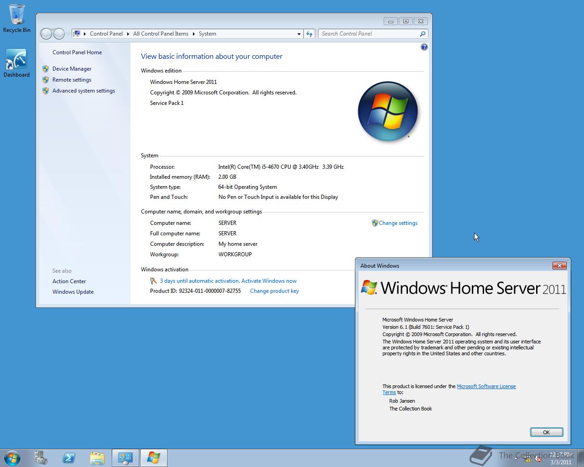The height and width of the screenshot is (467, 584).
Task: Open recent pages dropdown arrow
Action: (x=68, y=34)
